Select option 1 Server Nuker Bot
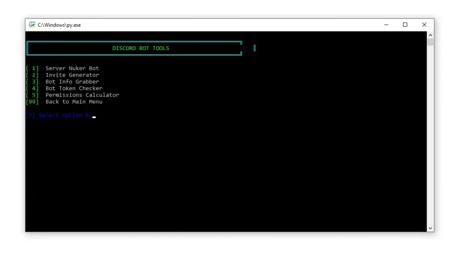Image resolution: width=449 pixels, height=268 pixels. [72, 68]
